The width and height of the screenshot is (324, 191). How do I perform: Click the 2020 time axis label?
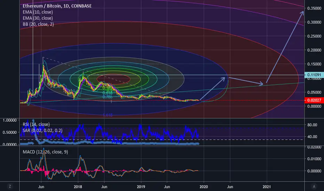[204, 187]
